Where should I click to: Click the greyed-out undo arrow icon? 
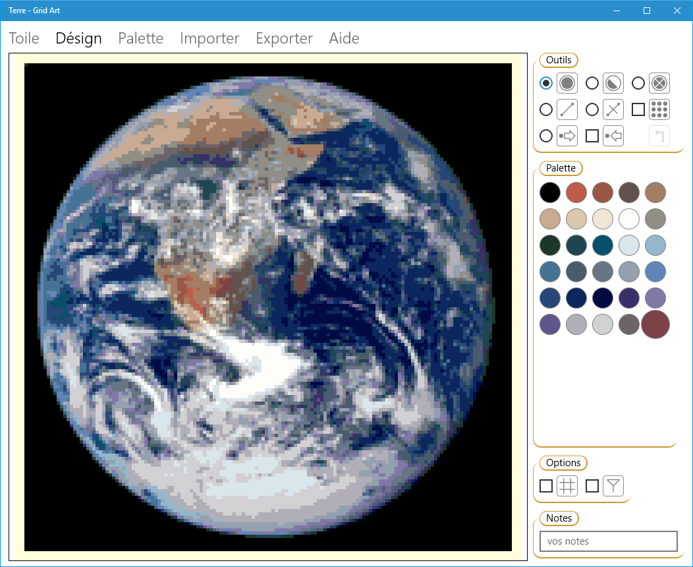point(659,136)
